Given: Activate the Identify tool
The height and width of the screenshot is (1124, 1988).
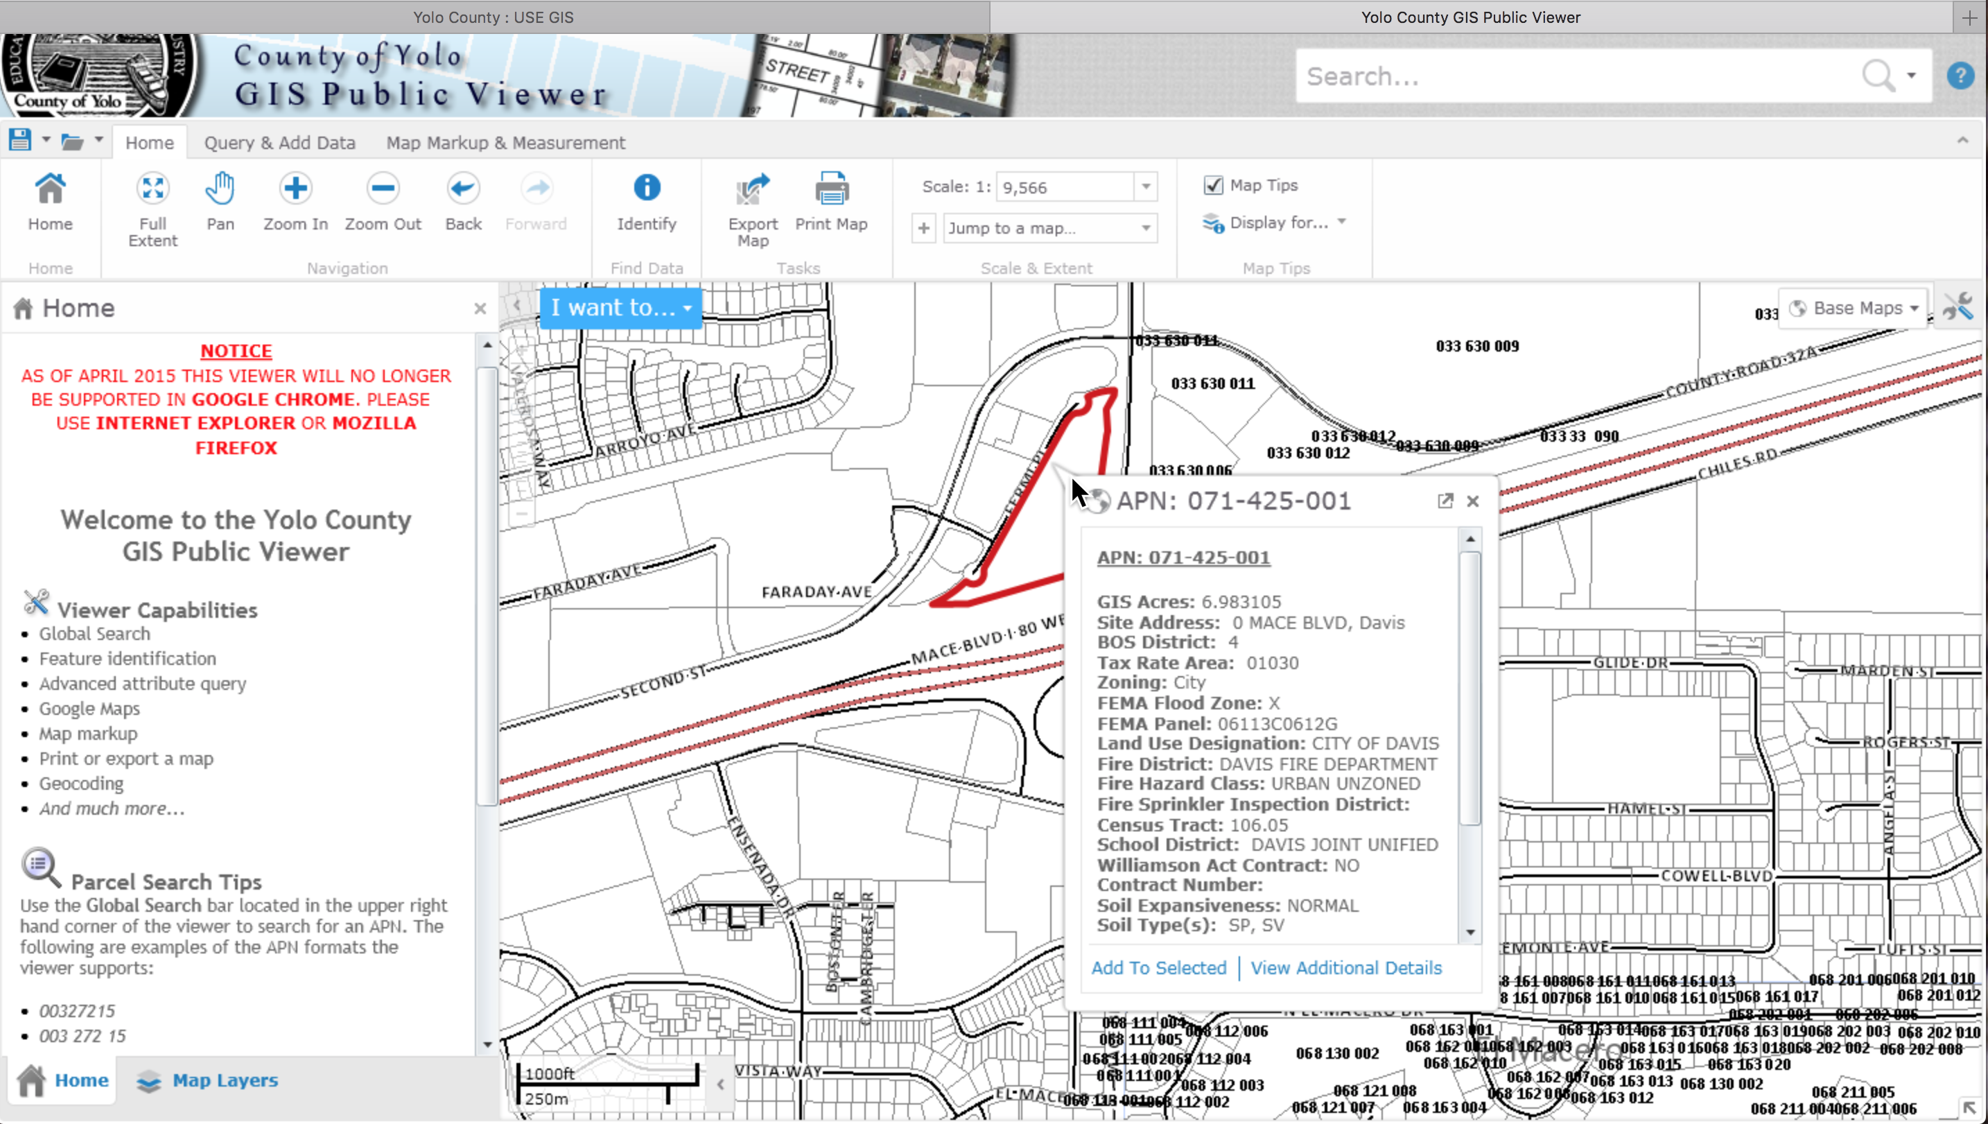Looking at the screenshot, I should tap(646, 189).
